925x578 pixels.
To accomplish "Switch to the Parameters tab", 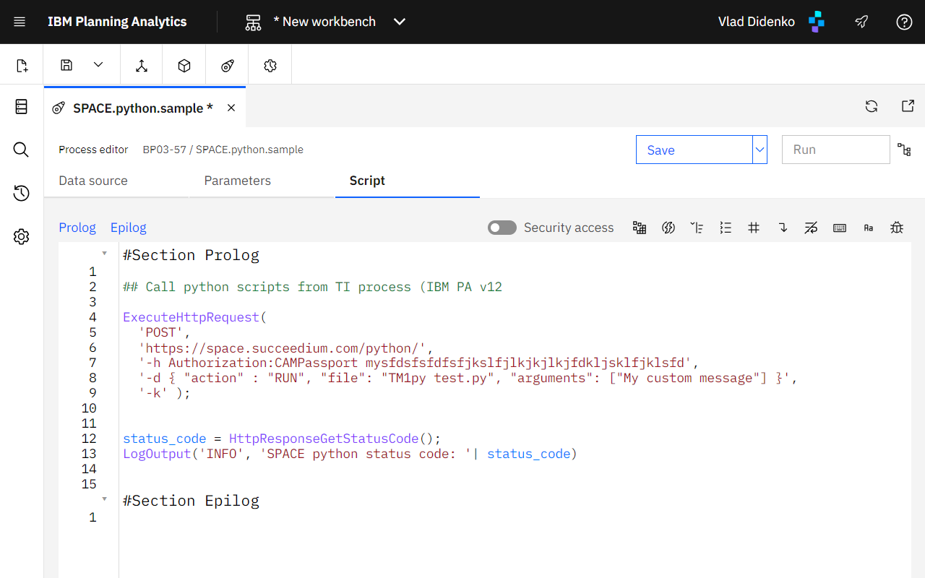I will [x=238, y=181].
